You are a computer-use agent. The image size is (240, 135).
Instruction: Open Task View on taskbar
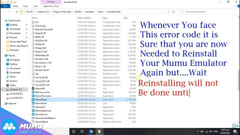point(82,132)
